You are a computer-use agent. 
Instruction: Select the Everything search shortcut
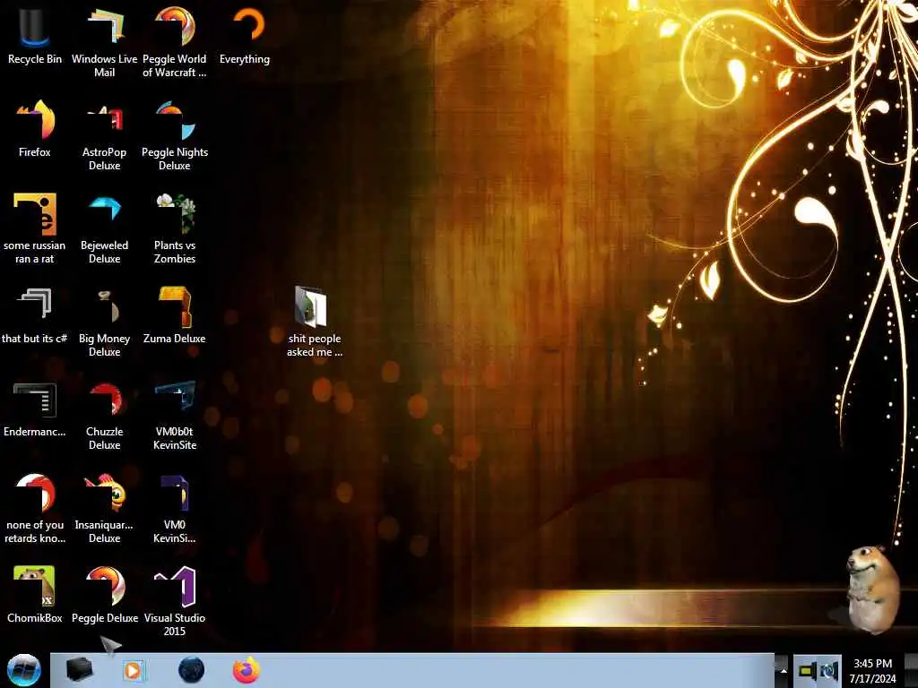(x=245, y=36)
